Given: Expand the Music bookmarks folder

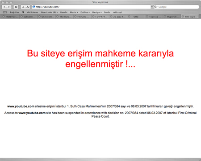Looking at the screenshot, I should coord(74,13).
